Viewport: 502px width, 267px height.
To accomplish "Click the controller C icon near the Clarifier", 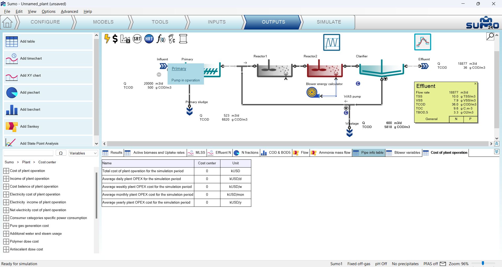I will click(x=358, y=84).
